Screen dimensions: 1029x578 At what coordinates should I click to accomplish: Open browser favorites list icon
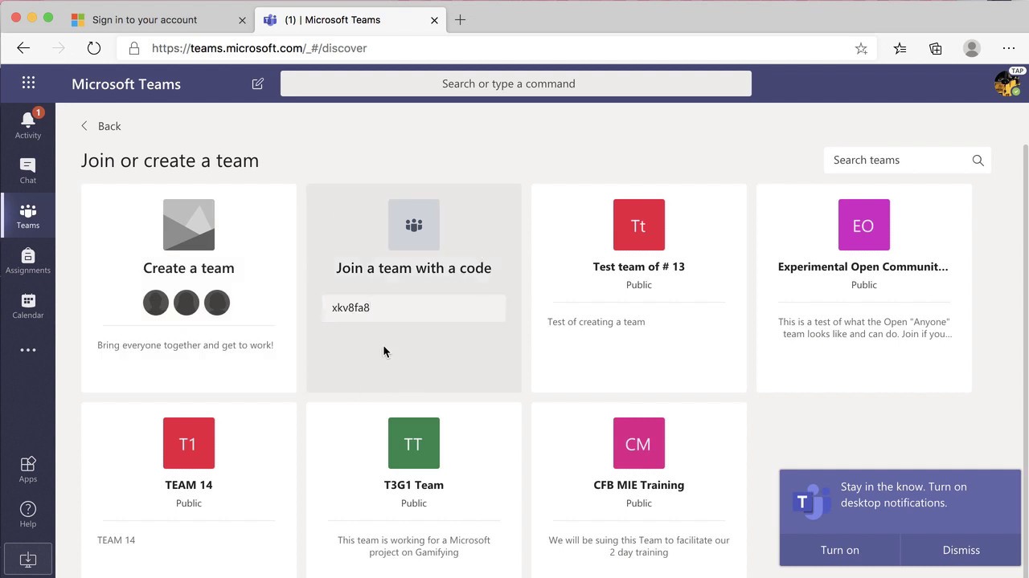[900, 48]
